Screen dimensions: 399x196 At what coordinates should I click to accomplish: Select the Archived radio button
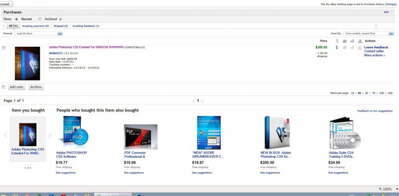tap(40, 19)
